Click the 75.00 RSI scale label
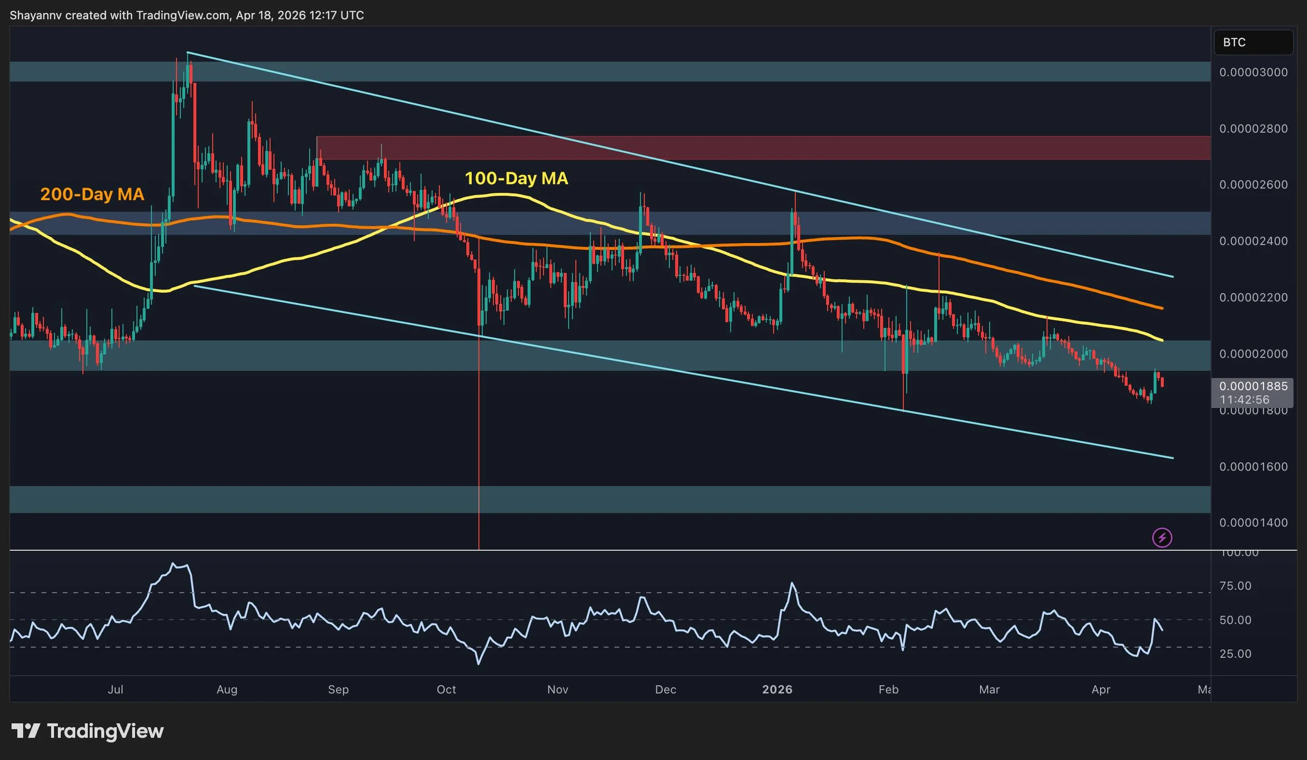Viewport: 1307px width, 760px height. [1236, 586]
